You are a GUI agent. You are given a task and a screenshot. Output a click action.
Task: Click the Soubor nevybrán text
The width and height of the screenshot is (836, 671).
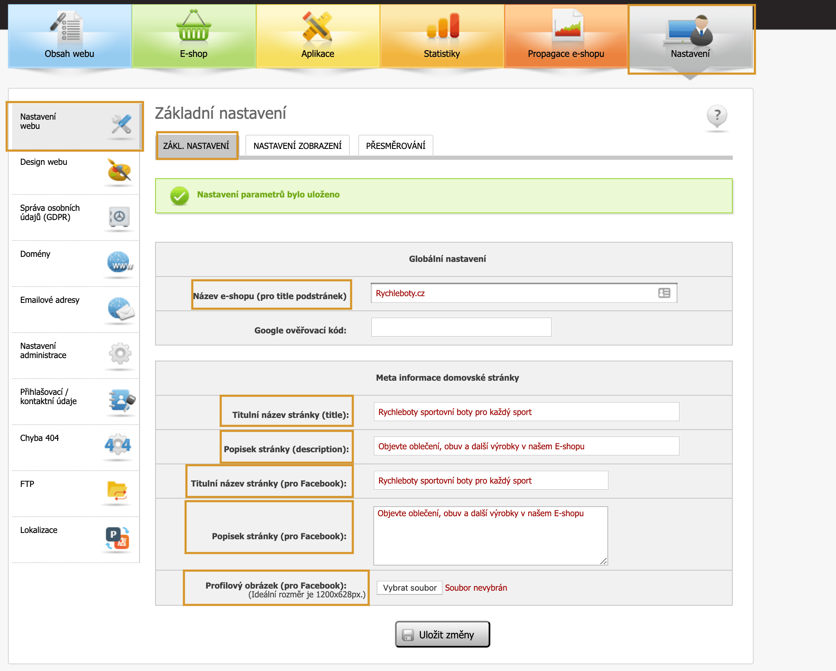(476, 588)
